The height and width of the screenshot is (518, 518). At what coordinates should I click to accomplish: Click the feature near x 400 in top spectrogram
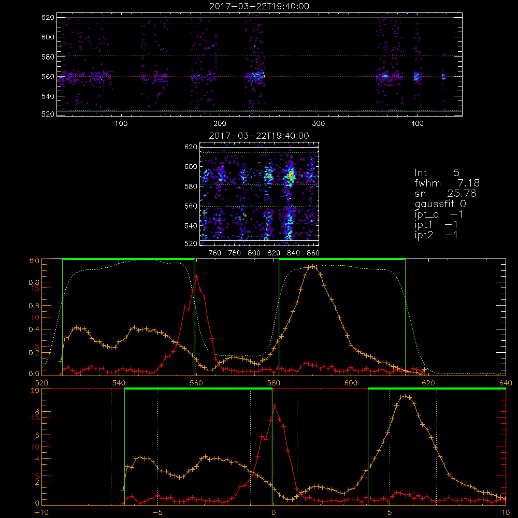(416, 77)
